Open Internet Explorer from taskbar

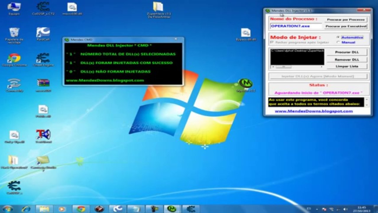[x=26, y=209]
